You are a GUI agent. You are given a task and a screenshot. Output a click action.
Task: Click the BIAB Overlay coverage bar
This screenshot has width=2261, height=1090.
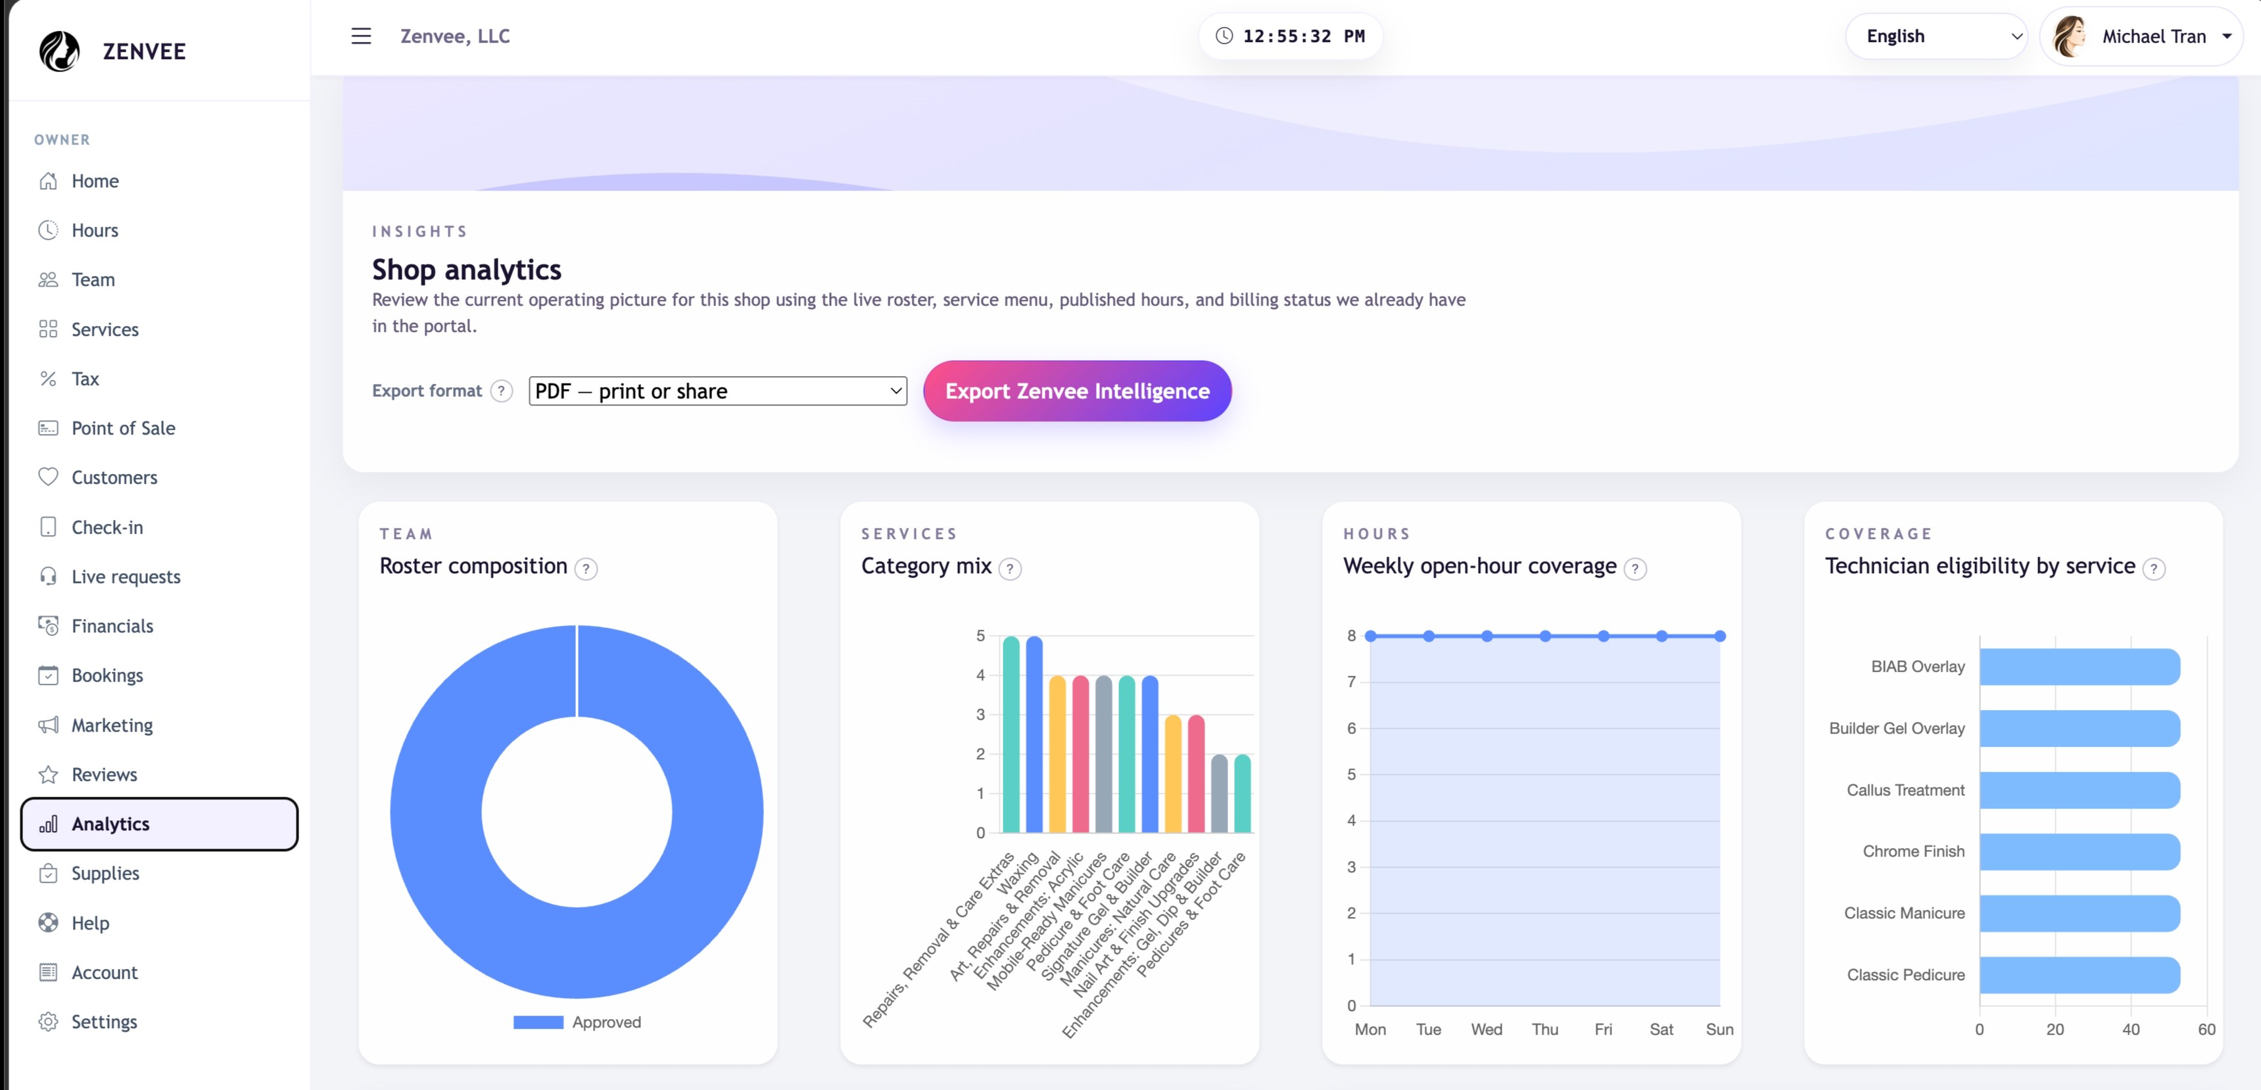[x=2078, y=667]
